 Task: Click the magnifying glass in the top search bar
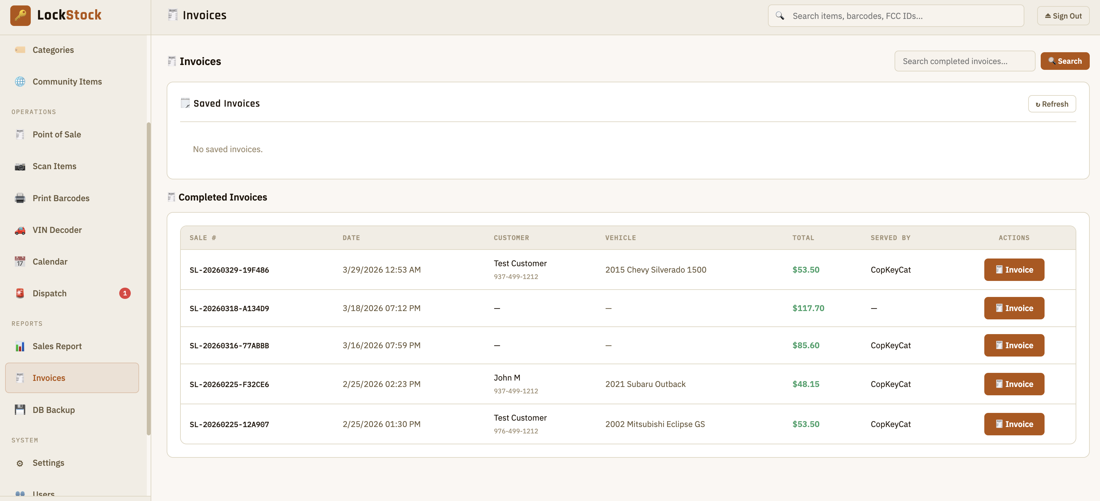click(x=780, y=15)
